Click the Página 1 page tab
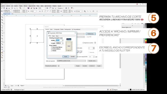167x94 pixels. pos(22,86)
